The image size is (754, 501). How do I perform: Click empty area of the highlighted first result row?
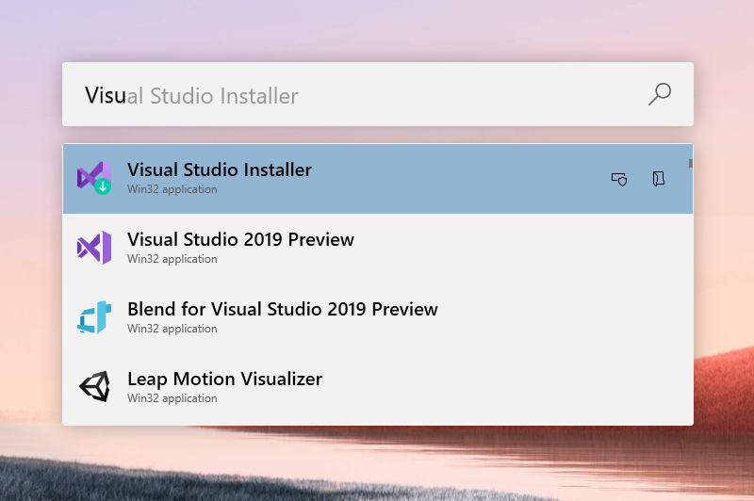pyautogui.click(x=452, y=179)
